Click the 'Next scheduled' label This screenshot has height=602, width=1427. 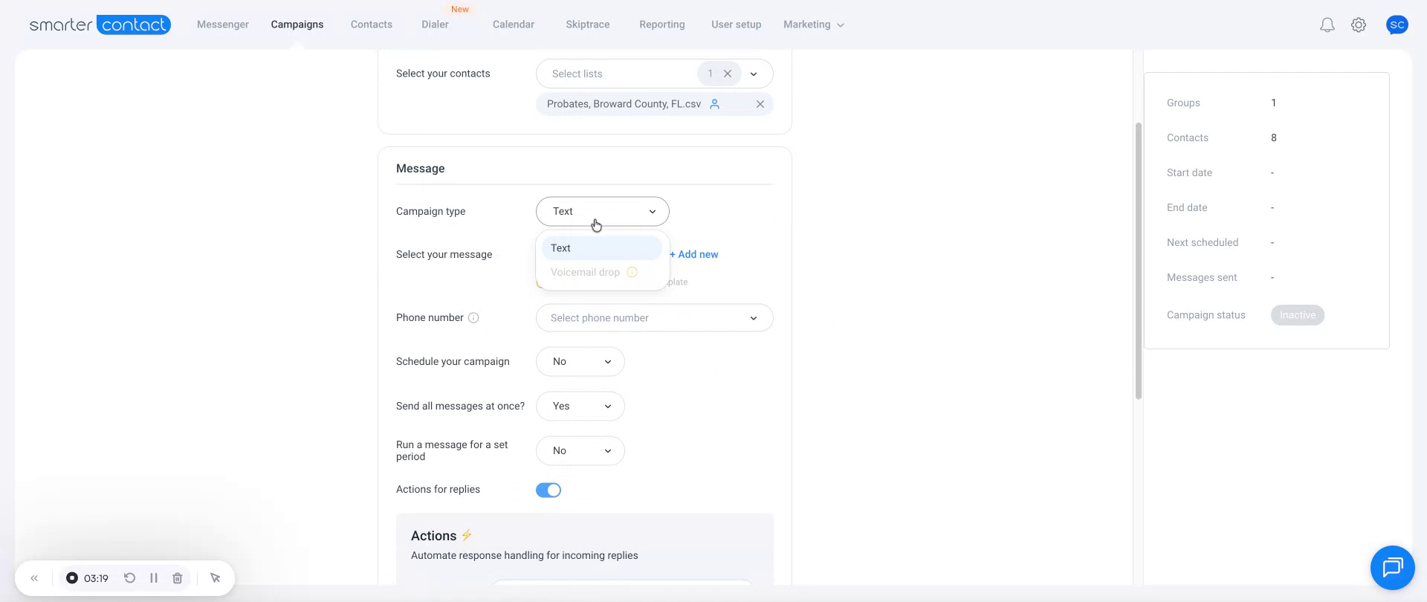click(1203, 242)
